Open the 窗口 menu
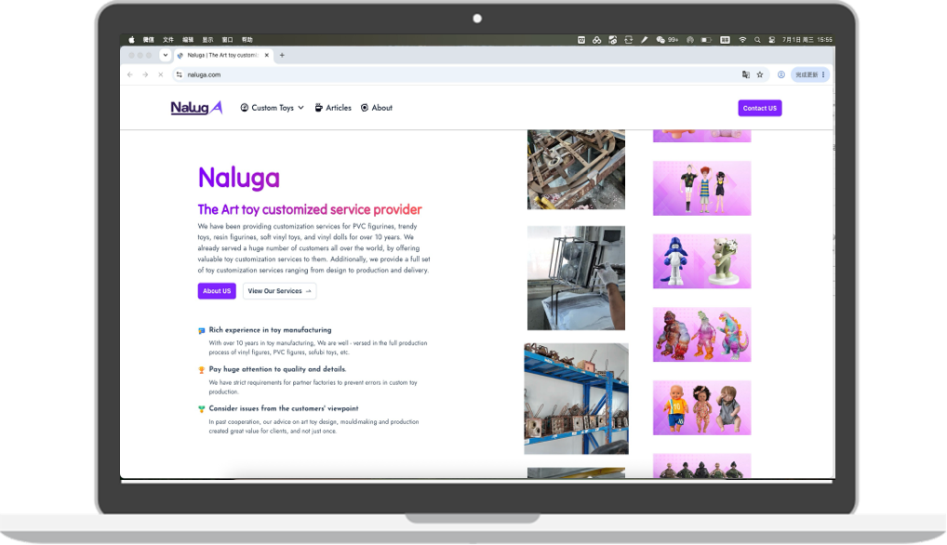Image resolution: width=947 pixels, height=545 pixels. point(227,40)
